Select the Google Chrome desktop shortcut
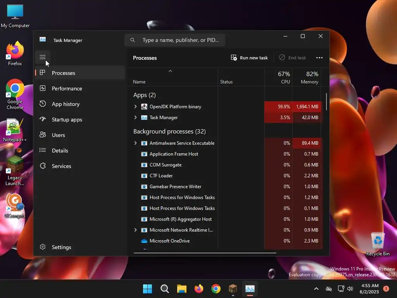This screenshot has height=298, width=397. click(x=15, y=95)
